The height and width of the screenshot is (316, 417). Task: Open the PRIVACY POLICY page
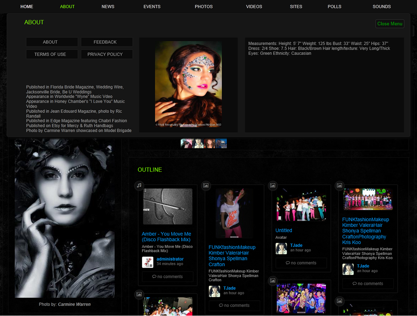click(x=107, y=54)
